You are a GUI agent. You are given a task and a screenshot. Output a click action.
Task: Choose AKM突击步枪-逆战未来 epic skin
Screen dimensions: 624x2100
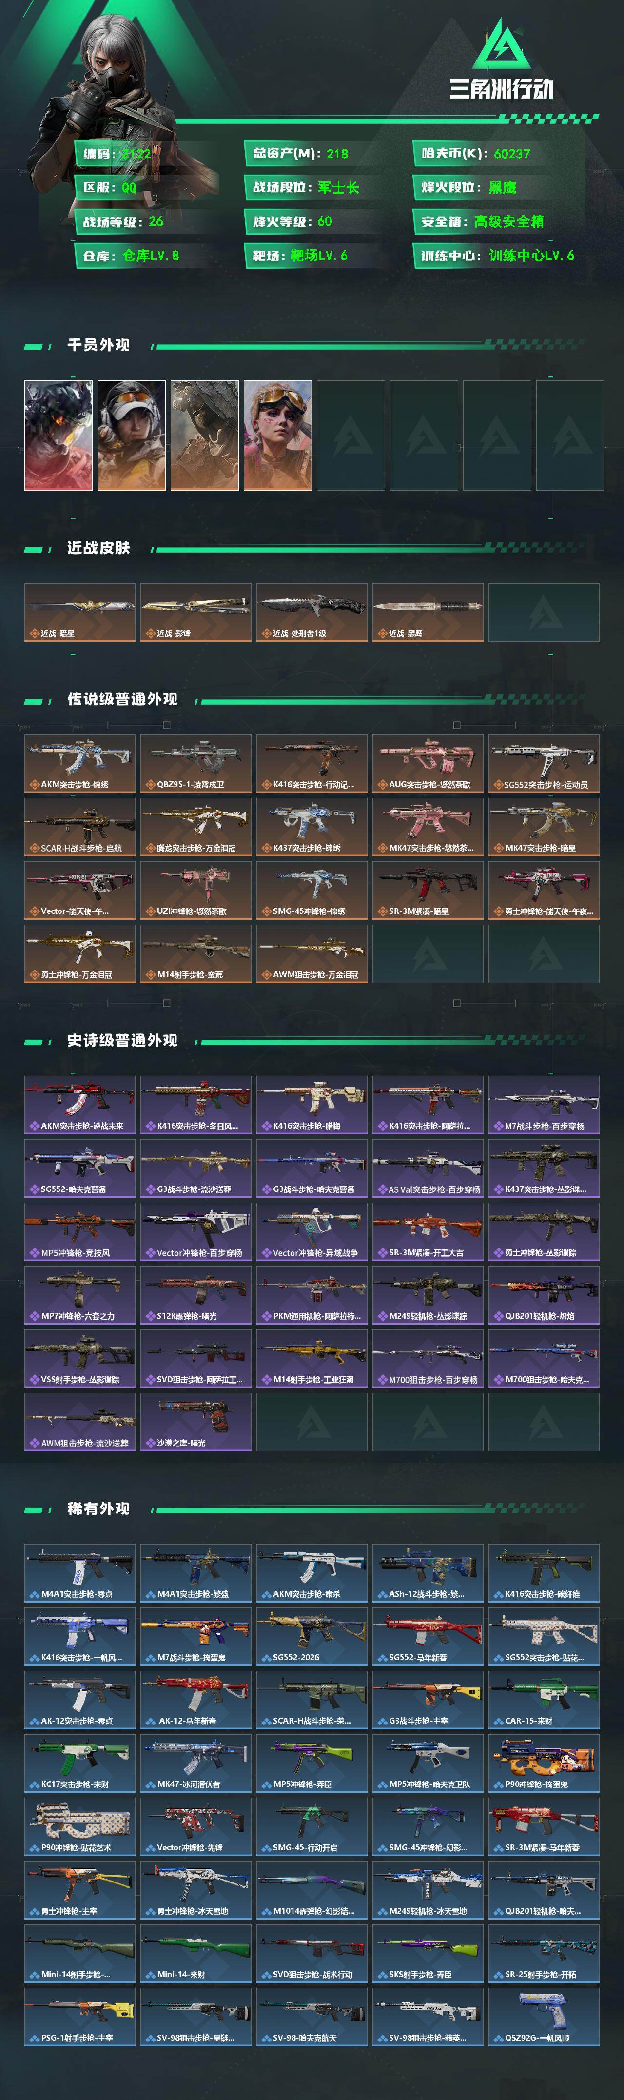(x=80, y=1105)
